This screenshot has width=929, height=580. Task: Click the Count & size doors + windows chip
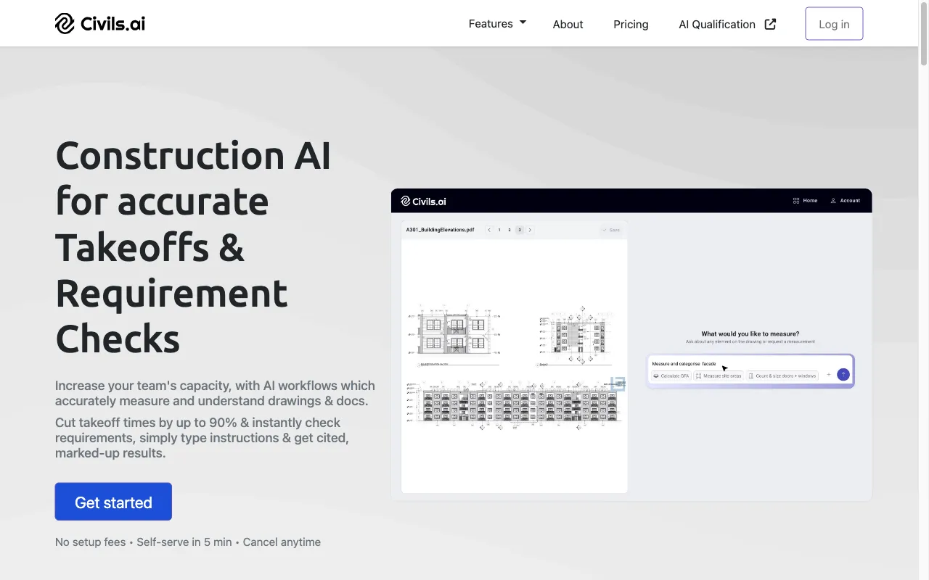point(782,376)
